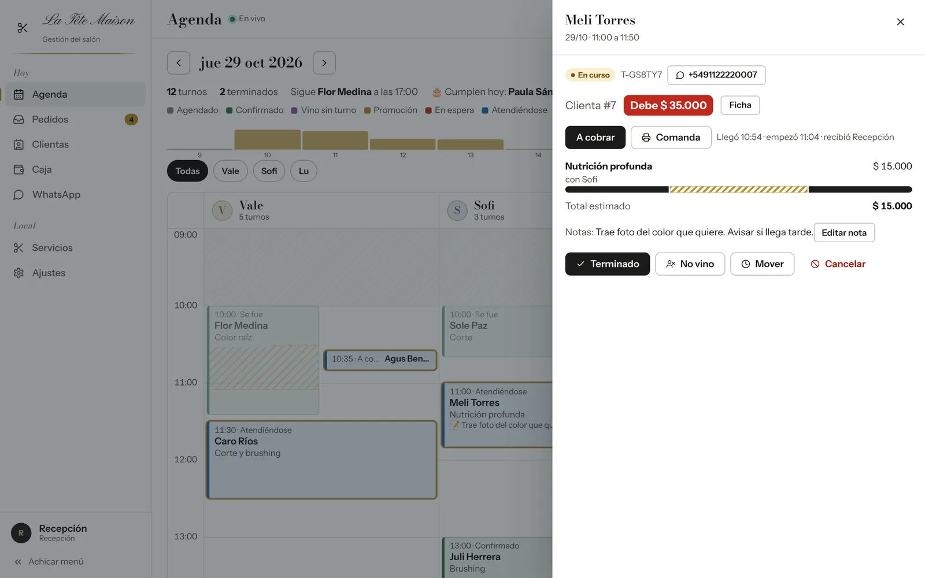
Task: Mark appointment as Terminado
Action: pyautogui.click(x=607, y=264)
